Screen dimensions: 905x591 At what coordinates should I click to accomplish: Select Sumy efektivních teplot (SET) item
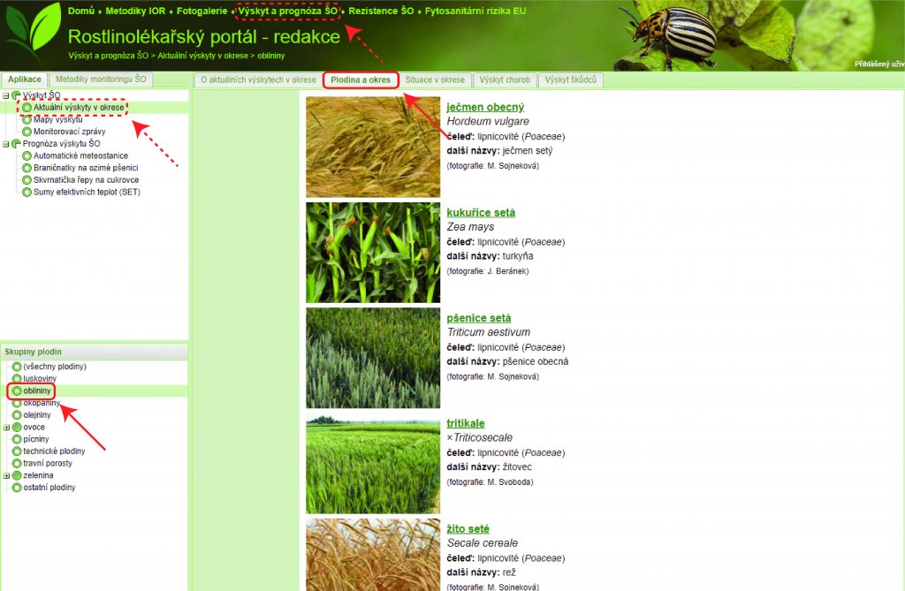pos(87,193)
